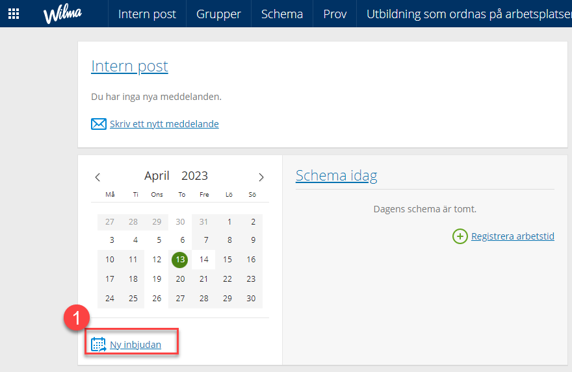Click the calendar icon beside Ny inbjudan
The height and width of the screenshot is (372, 572).
click(99, 344)
